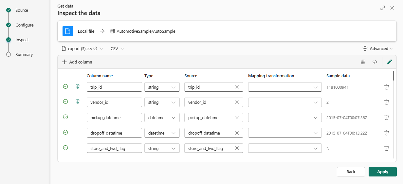Open the export (3).csv file selector
The image size is (403, 184).
tap(82, 48)
